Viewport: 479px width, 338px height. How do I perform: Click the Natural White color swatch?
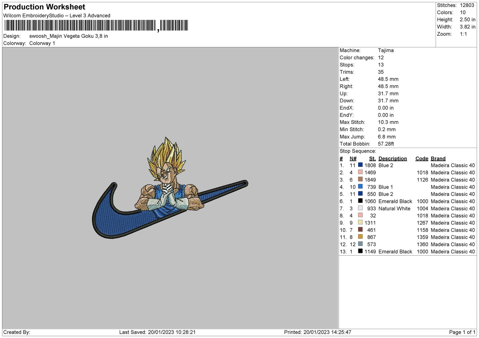click(x=360, y=208)
